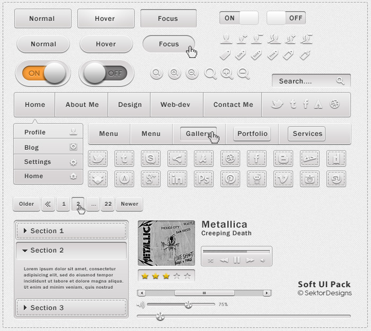Open the About Me navigation item
This screenshot has height=331, width=371.
point(82,104)
